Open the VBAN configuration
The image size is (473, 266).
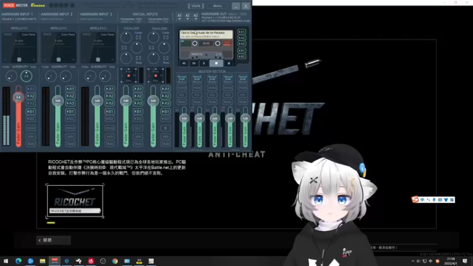pos(196,6)
